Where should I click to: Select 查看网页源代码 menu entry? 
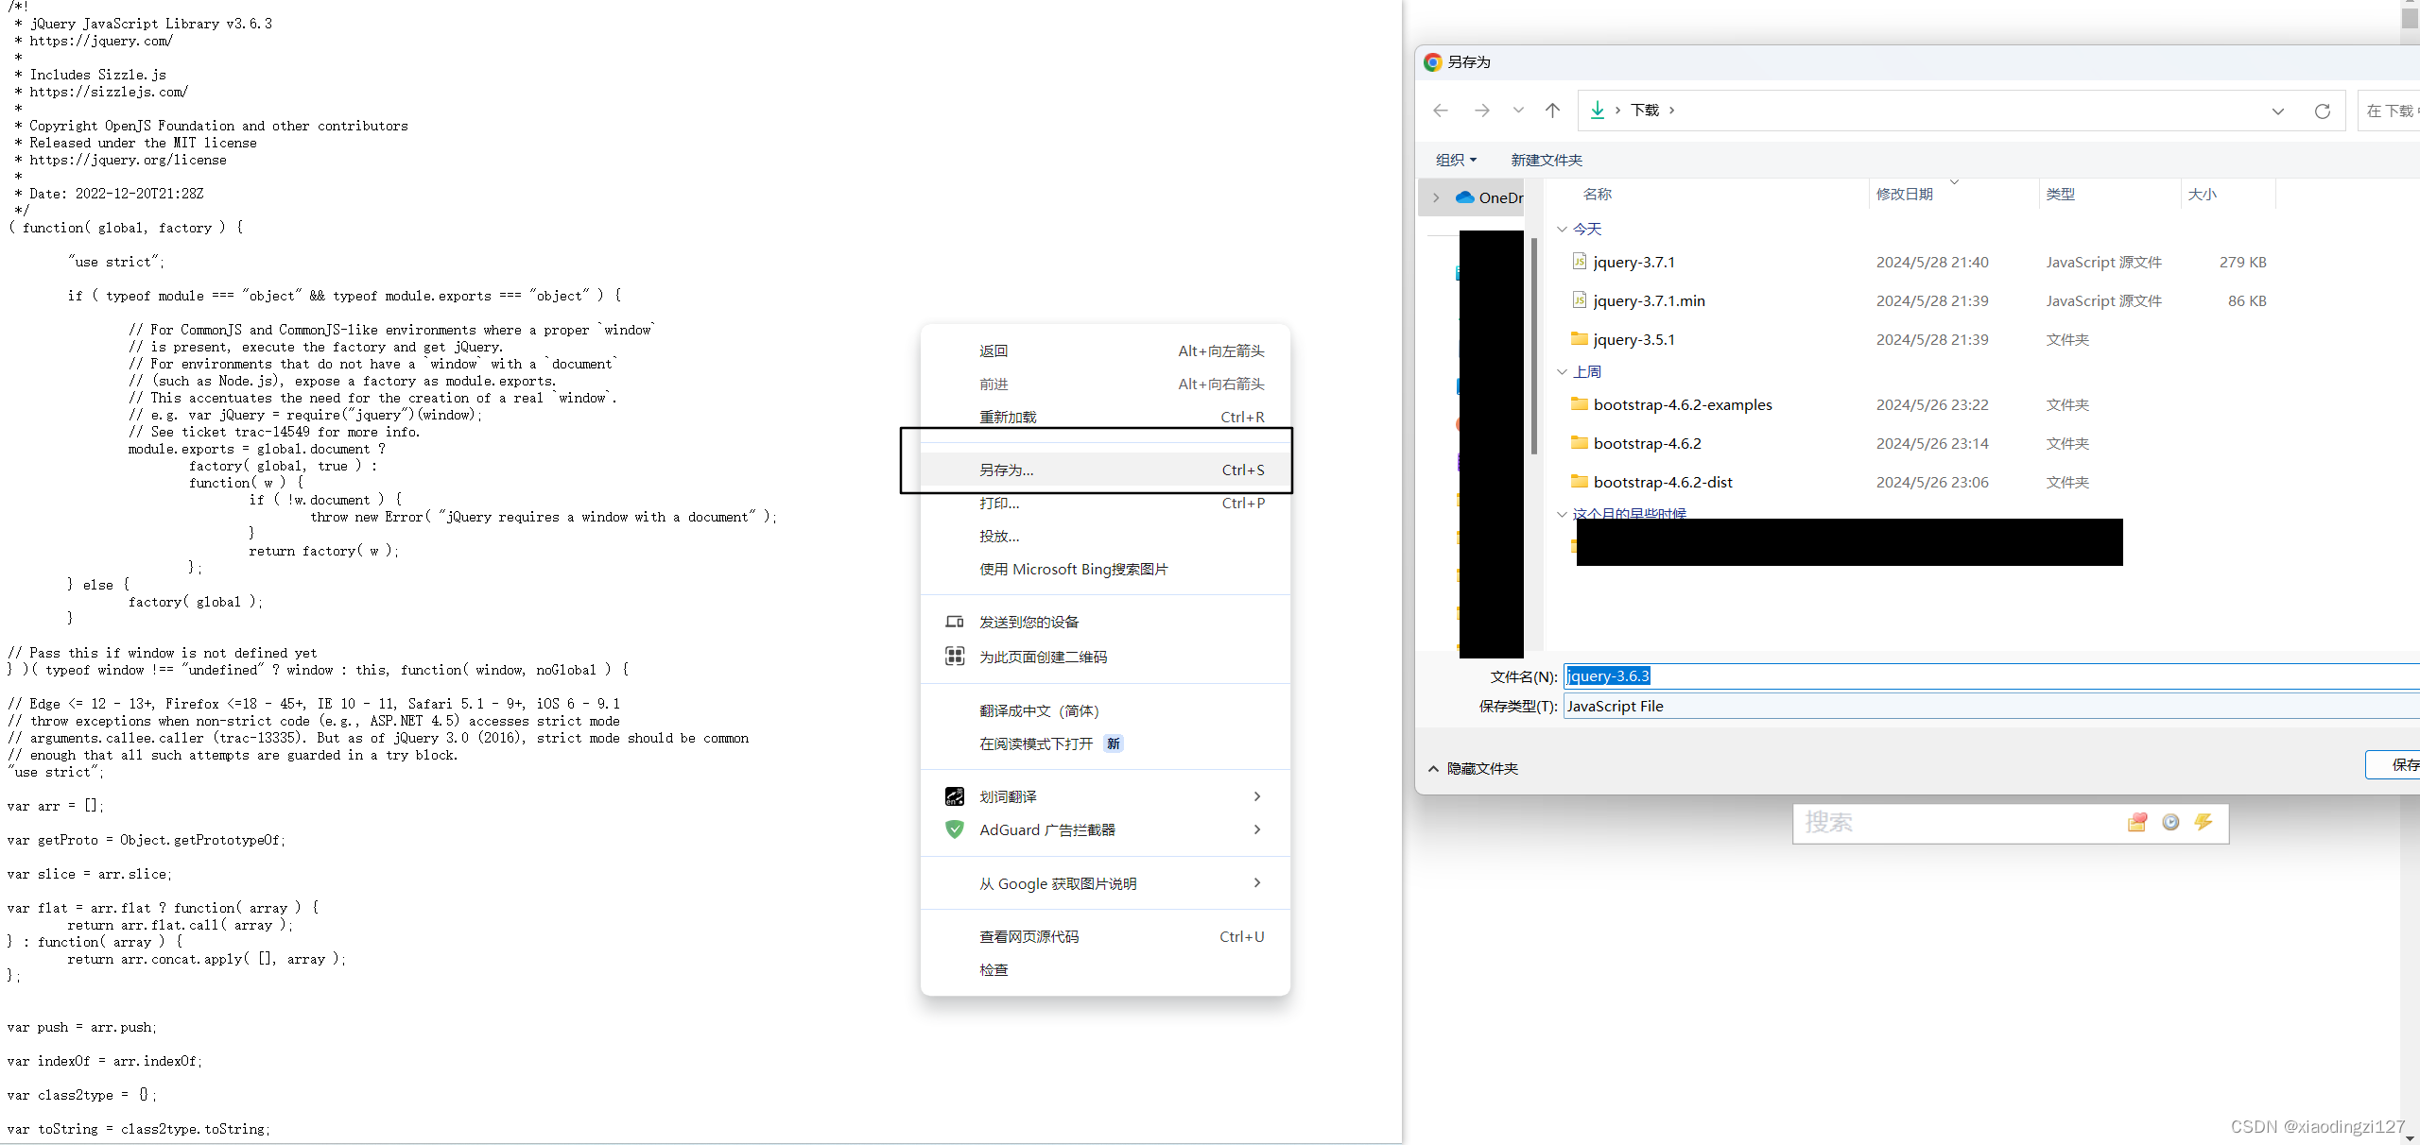point(1028,936)
